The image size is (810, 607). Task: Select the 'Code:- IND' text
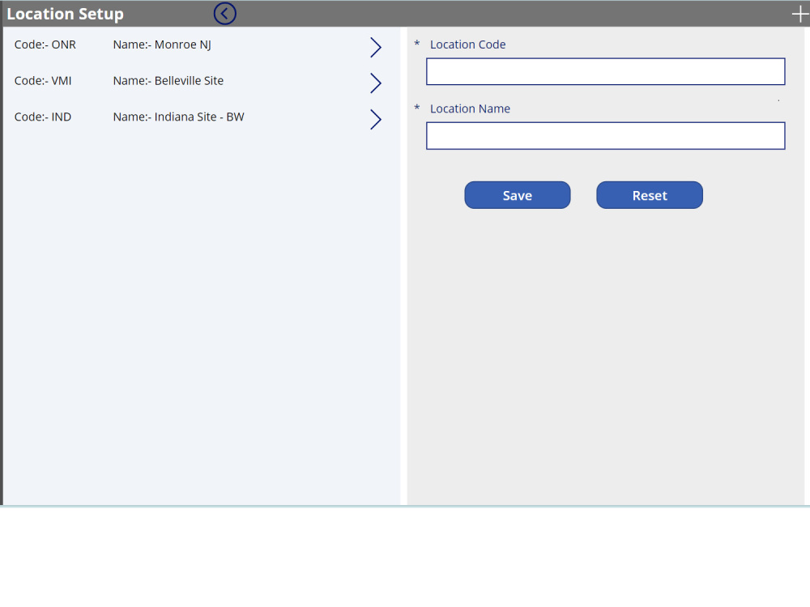coord(43,117)
